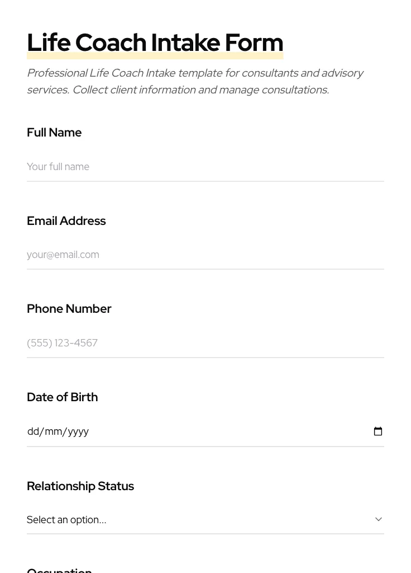Viewport: 411px width, 573px height.
Task: Click the Date of Birth label
Action: 62,397
